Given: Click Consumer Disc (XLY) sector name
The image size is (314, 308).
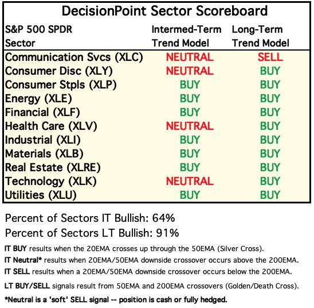Looking at the screenshot, I should pyautogui.click(x=59, y=71).
